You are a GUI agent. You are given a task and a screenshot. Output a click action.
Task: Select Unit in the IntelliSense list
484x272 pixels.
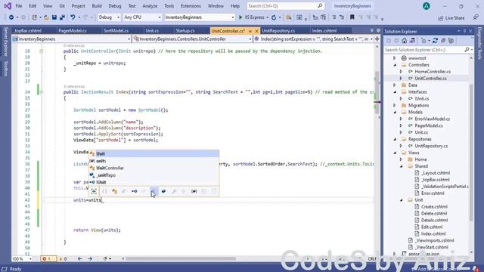[x=154, y=153]
